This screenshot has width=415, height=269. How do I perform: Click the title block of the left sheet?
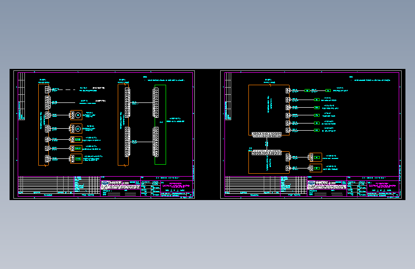coord(105,186)
